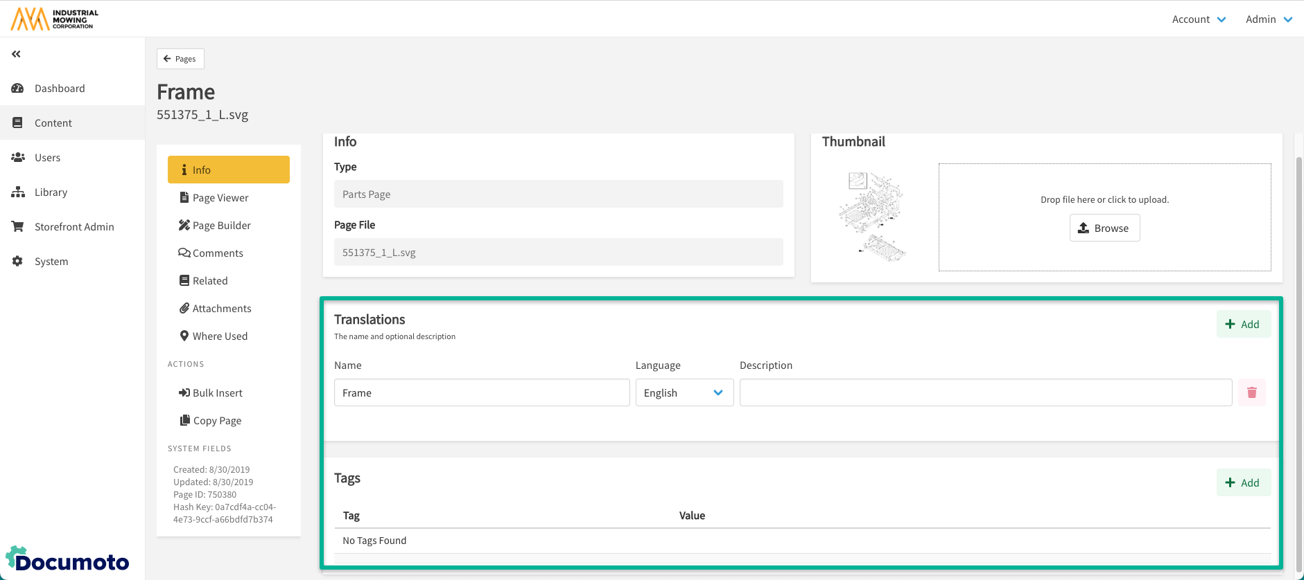Click the Library hierarchy icon
This screenshot has height=580, width=1304.
coord(17,192)
